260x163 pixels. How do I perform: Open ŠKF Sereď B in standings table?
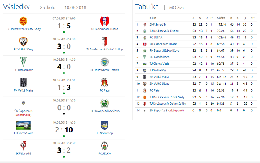[x=158, y=24]
